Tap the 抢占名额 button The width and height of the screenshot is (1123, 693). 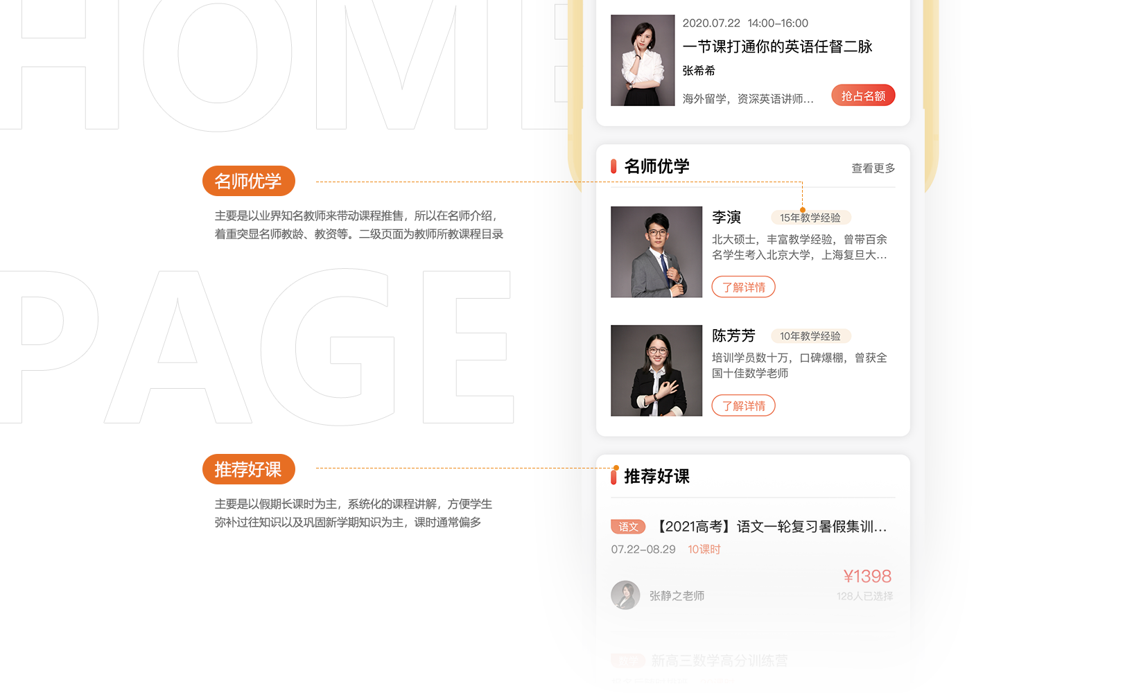[x=863, y=96]
